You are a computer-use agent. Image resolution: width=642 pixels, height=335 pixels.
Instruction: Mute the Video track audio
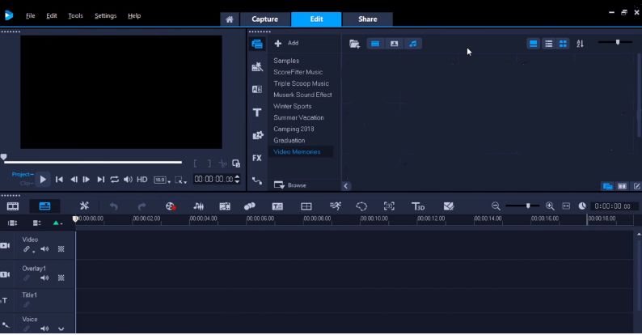coord(44,249)
